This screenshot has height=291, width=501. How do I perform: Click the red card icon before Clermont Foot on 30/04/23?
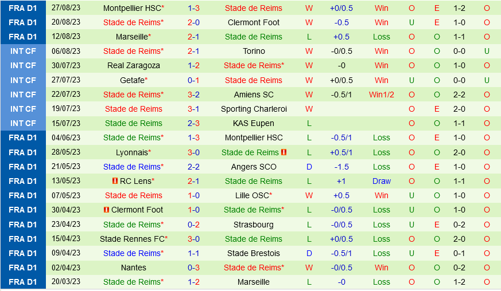click(107, 210)
